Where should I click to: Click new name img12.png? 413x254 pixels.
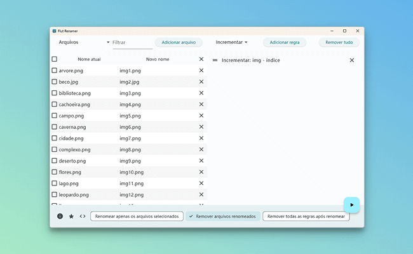point(132,195)
